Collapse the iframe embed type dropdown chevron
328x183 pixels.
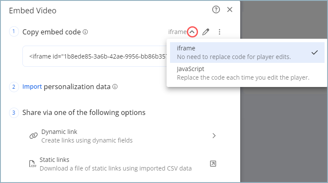[x=192, y=32]
